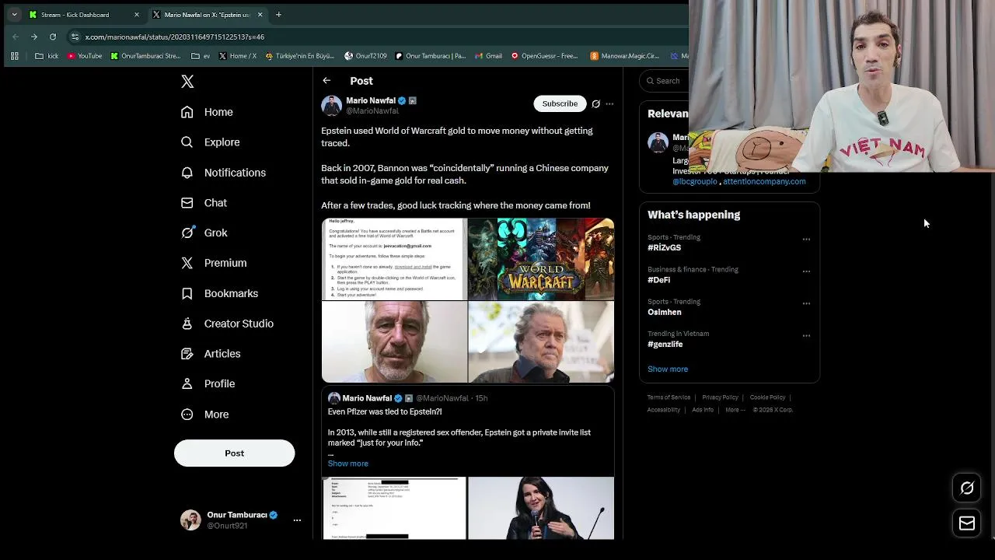Show more trends in What's happening
The image size is (995, 560).
pos(668,369)
